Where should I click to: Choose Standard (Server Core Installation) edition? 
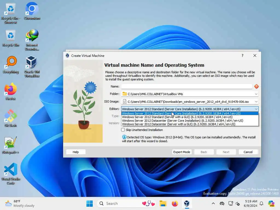pos(190,113)
